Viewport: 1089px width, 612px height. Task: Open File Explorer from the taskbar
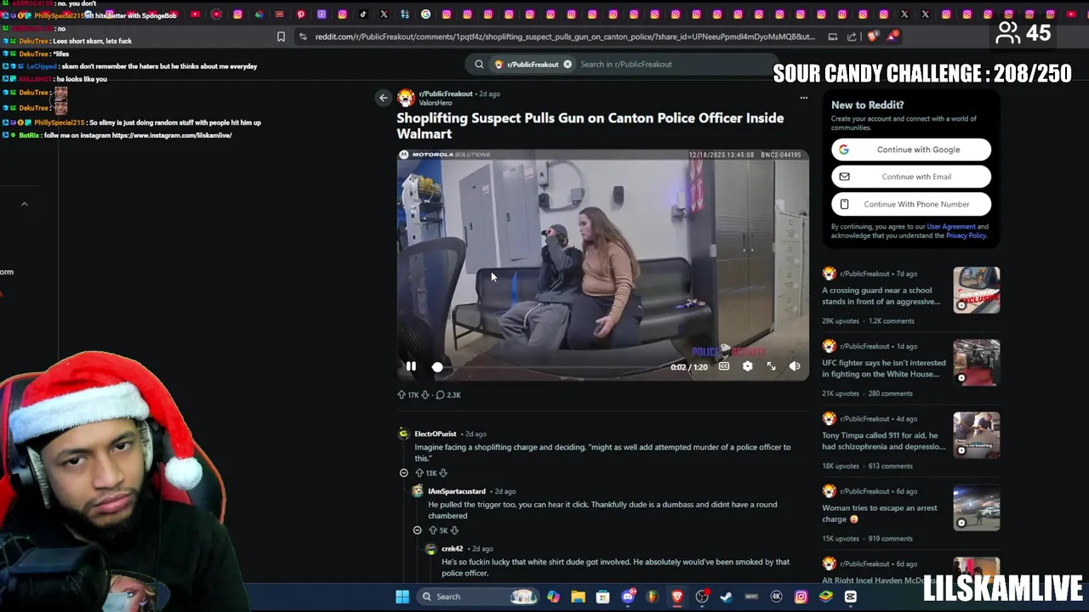coord(579,597)
